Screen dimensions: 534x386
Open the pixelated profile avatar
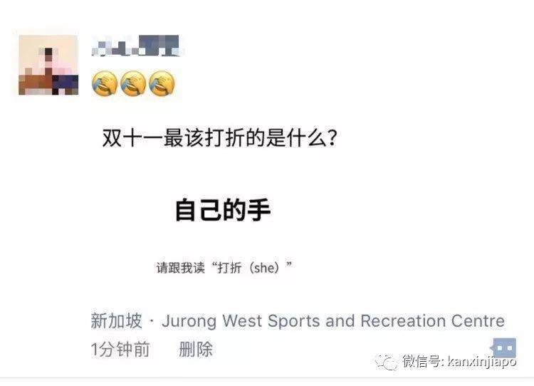tap(48, 65)
